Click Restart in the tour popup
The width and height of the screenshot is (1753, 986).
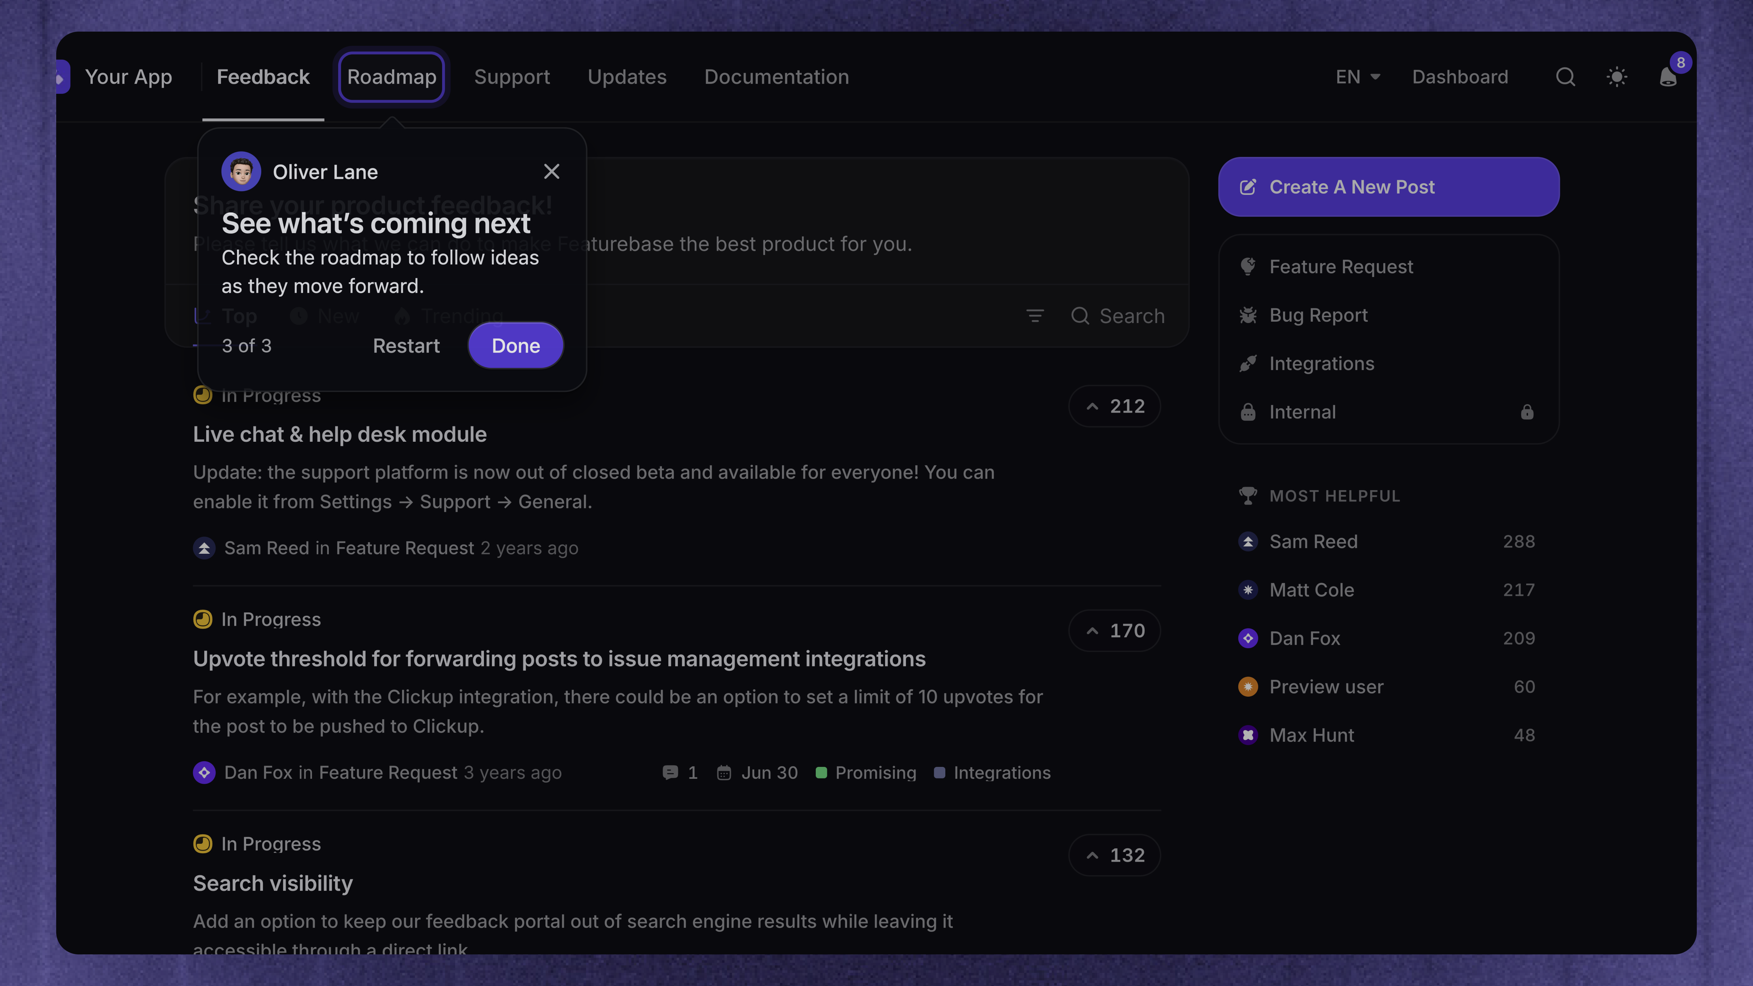click(406, 346)
